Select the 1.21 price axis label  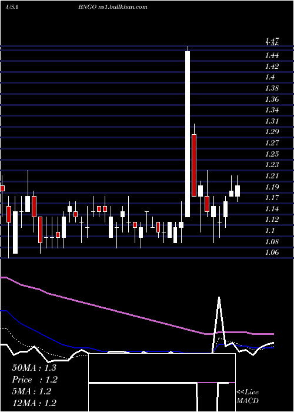point(272,176)
